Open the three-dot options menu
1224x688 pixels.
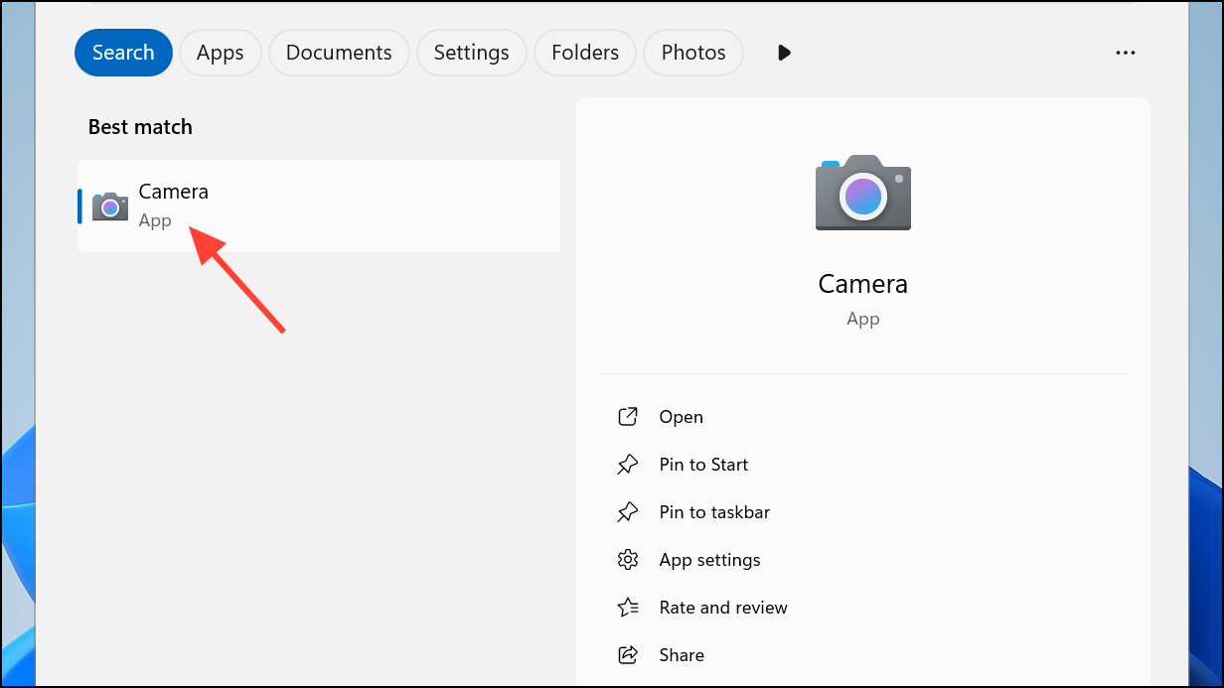pos(1126,53)
